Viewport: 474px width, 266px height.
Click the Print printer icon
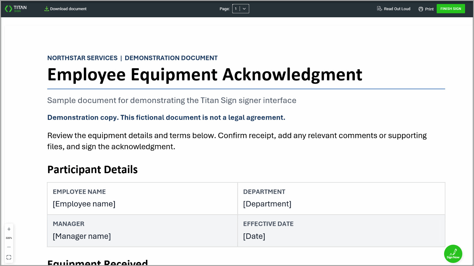421,9
